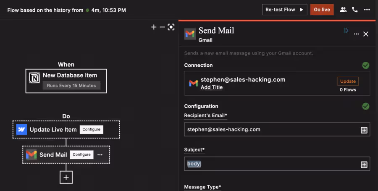Click the fit-to-screen canvas icon

coord(171,27)
